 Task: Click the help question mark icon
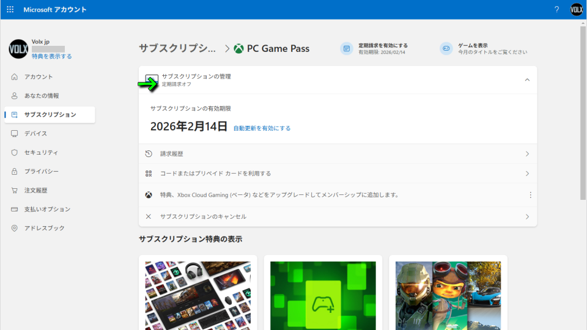pos(556,10)
